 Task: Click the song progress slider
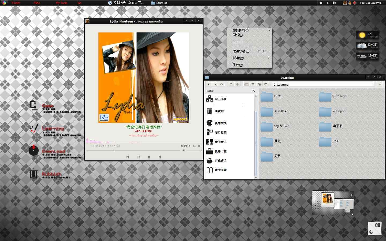(x=133, y=150)
